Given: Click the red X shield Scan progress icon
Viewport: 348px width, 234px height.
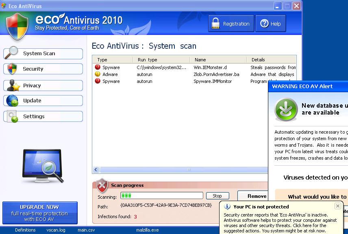Looking at the screenshot, I should (102, 186).
